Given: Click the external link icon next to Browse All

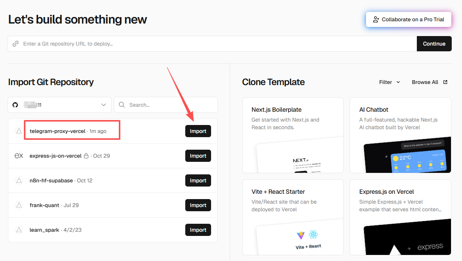Looking at the screenshot, I should tap(445, 82).
